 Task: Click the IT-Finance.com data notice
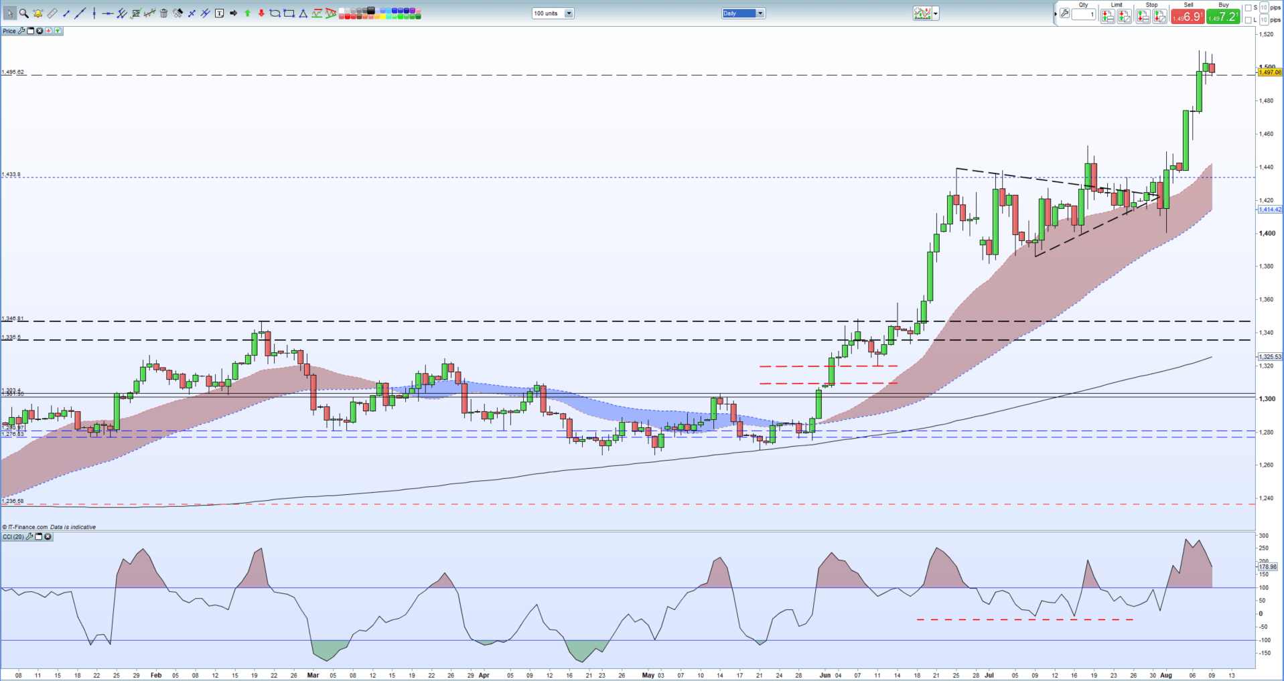[49, 527]
